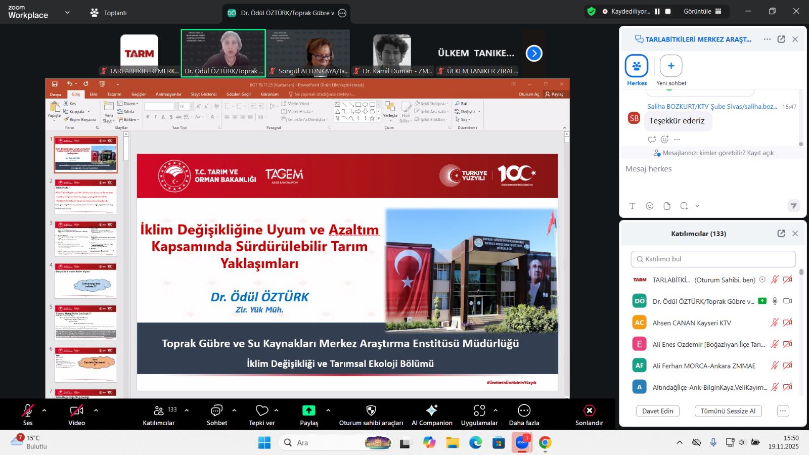
Task: Open the Uygulamalar apps icon
Action: (x=479, y=411)
